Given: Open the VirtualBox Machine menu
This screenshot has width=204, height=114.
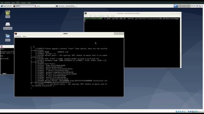Looking at the screenshot, I should (x=7, y=3).
